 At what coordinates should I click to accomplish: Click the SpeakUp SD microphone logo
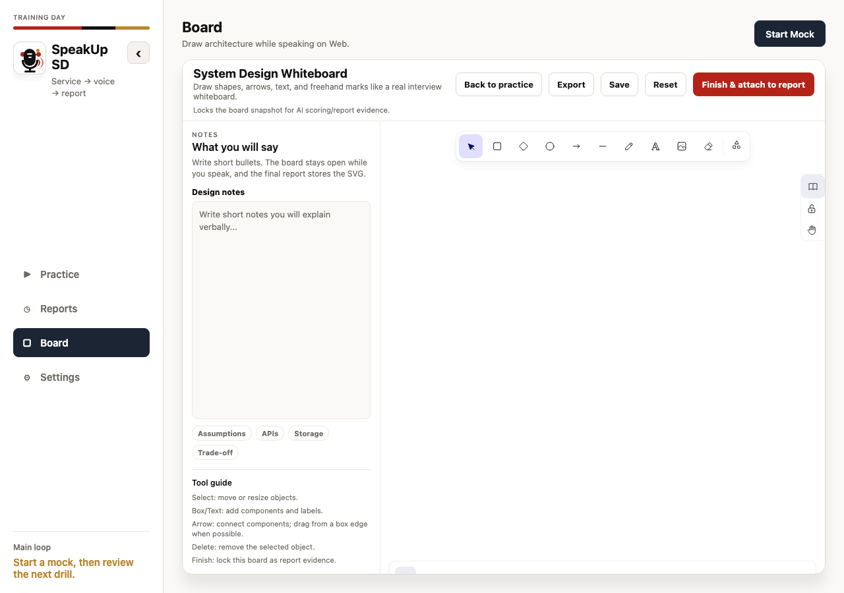[30, 58]
